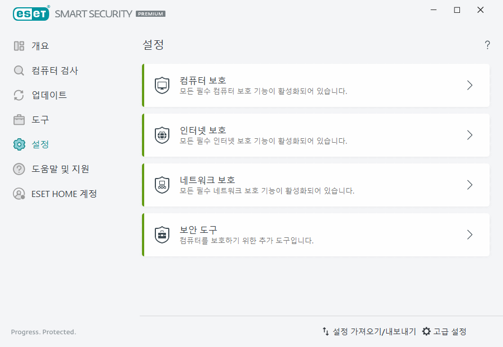Viewport: 503px width, 347px height.
Task: Click the network shield icon for 네트워크 보호
Action: pyautogui.click(x=162, y=185)
